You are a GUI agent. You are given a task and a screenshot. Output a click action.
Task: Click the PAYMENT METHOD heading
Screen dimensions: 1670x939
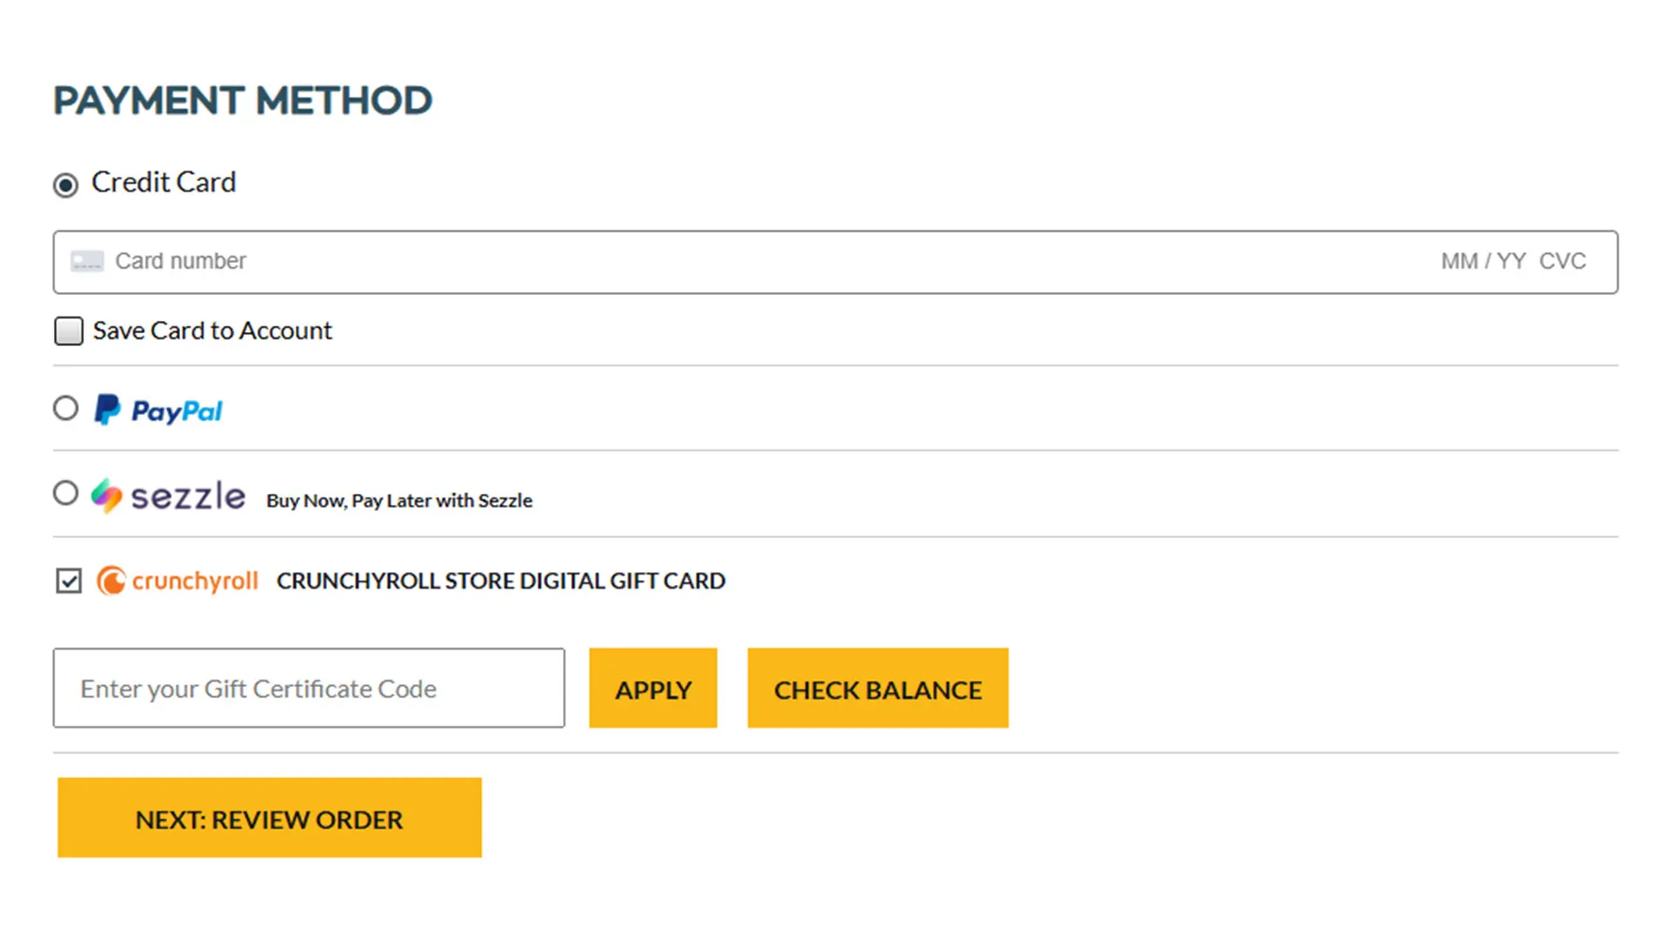coord(243,100)
